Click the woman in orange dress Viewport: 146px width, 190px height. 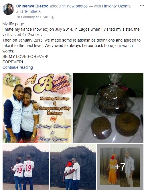(113, 169)
